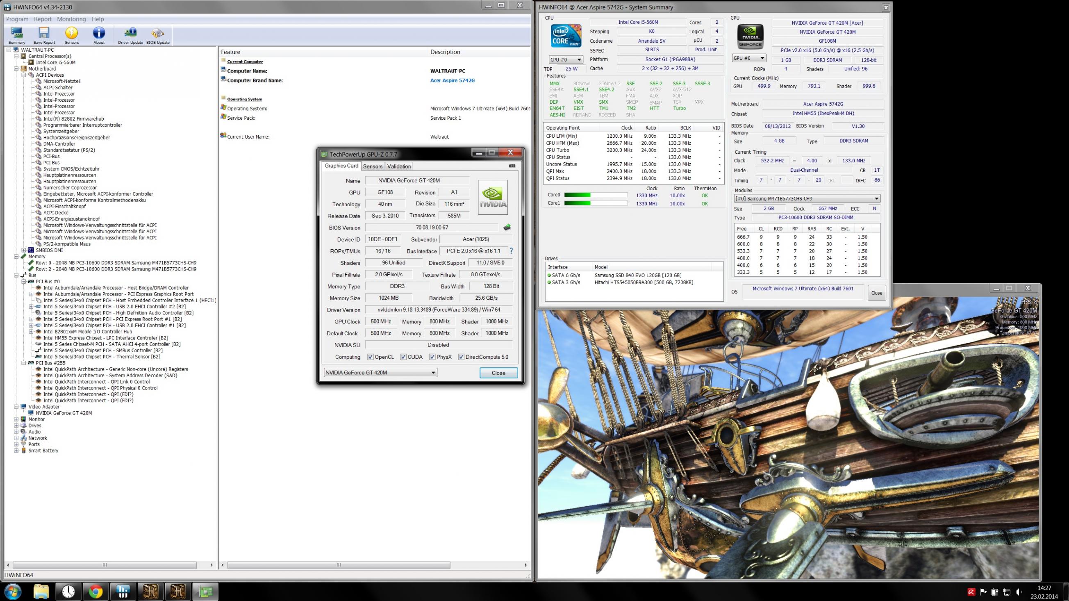Click the Save Report icon
This screenshot has height=601, width=1069.
(44, 35)
